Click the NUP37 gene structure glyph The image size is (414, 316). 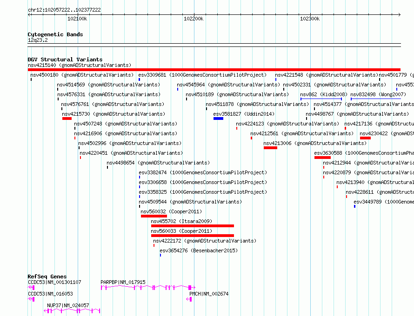72,311
